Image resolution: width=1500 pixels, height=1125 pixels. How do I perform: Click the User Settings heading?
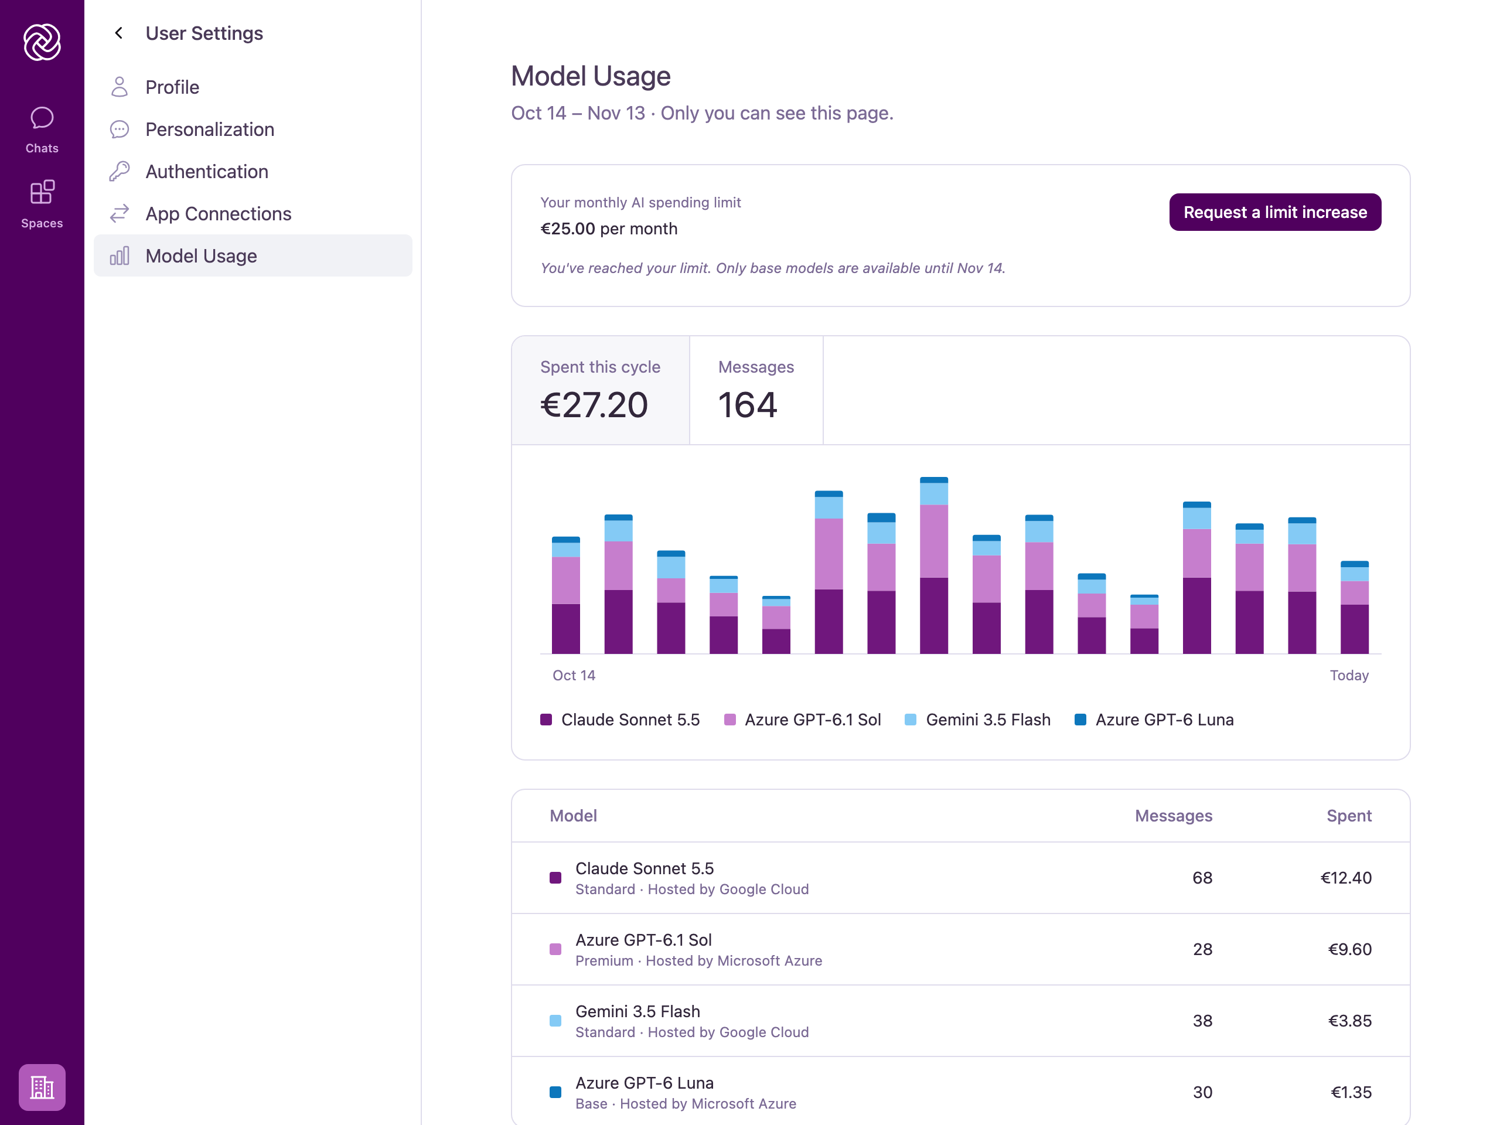click(x=204, y=33)
